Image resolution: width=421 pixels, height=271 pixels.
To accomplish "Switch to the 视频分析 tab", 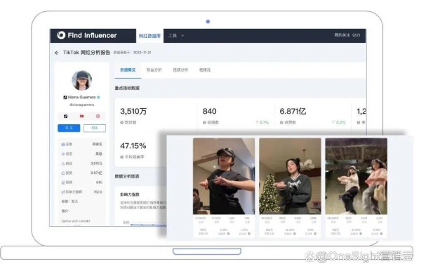I will pyautogui.click(x=180, y=70).
